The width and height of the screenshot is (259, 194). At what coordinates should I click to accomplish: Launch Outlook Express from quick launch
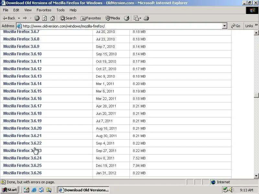(41, 190)
